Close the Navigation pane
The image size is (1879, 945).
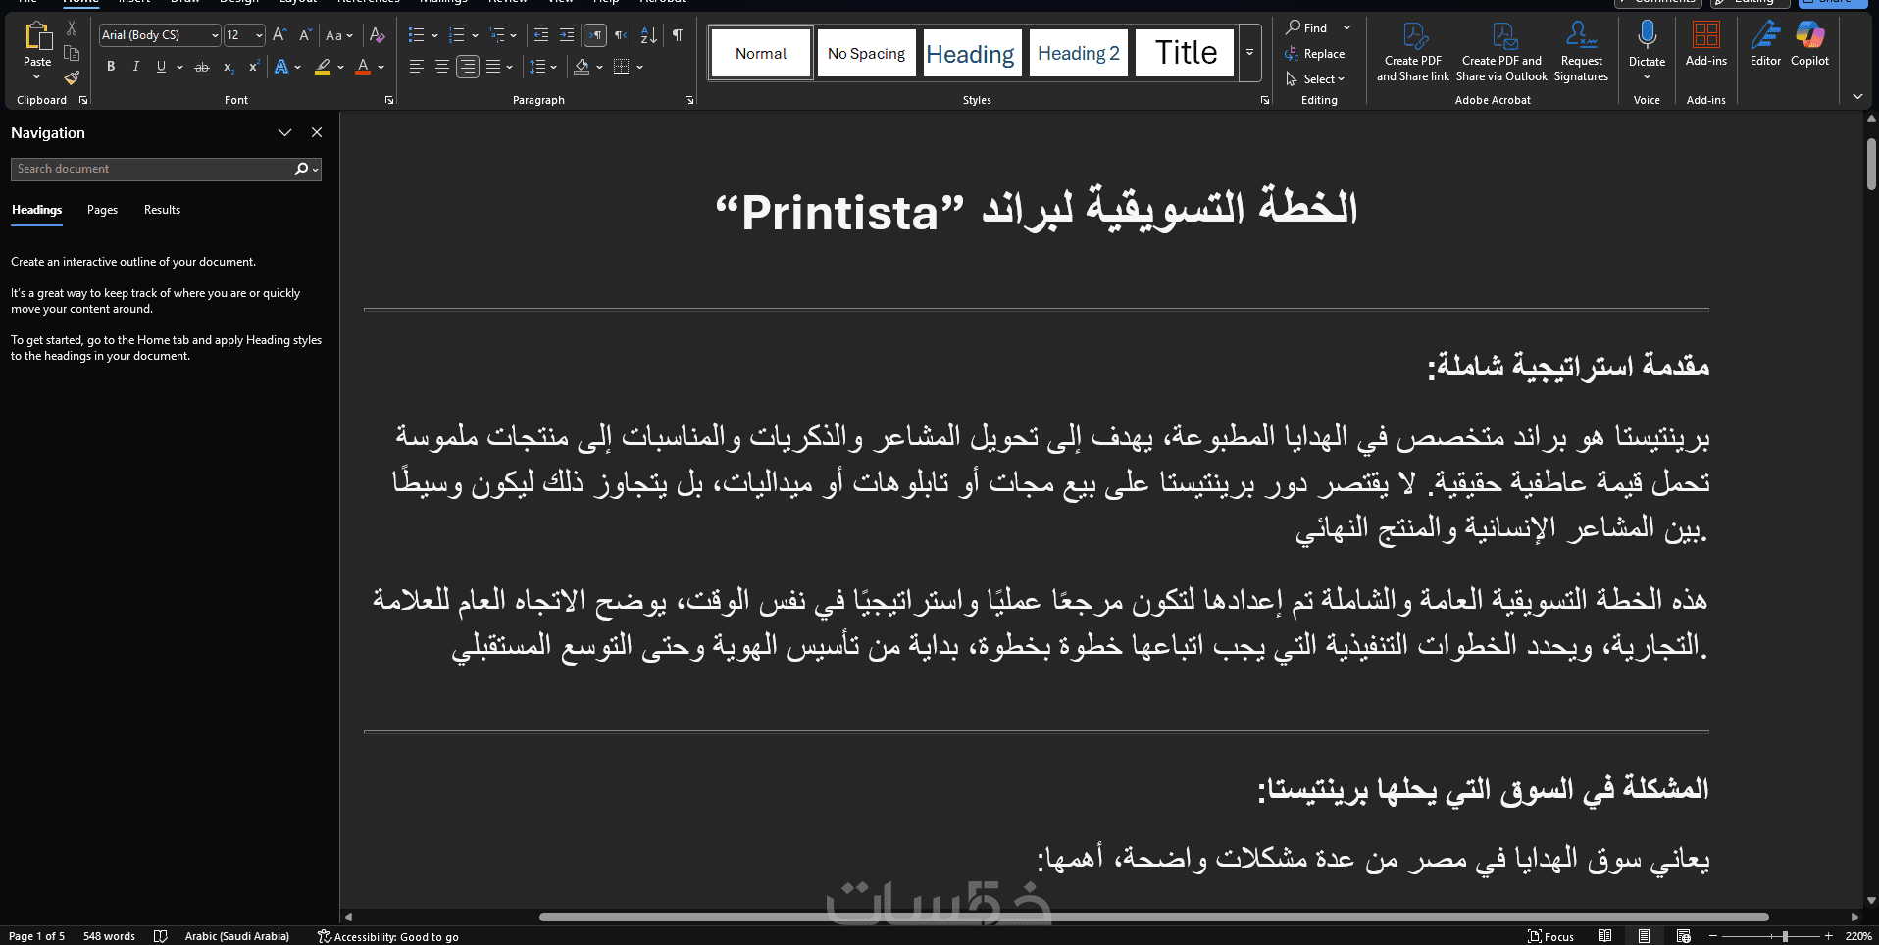(317, 132)
